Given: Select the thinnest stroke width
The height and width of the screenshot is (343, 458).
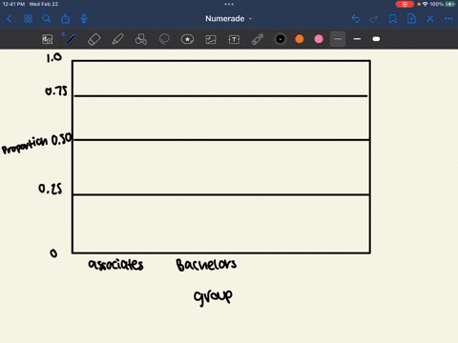Looking at the screenshot, I should [338, 39].
